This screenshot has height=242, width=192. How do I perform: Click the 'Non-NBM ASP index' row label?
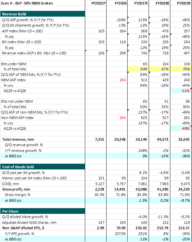(17, 118)
